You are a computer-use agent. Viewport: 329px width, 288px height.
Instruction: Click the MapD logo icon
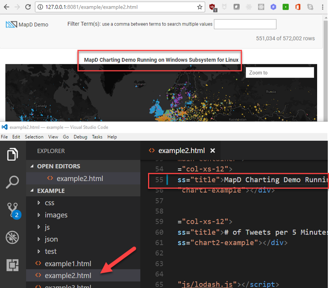(12, 25)
